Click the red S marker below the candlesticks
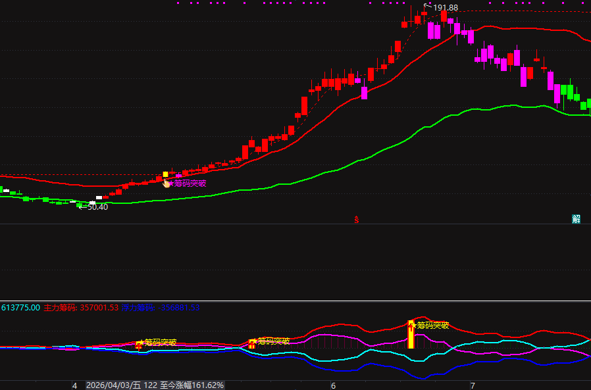This screenshot has width=591, height=390. (x=356, y=219)
